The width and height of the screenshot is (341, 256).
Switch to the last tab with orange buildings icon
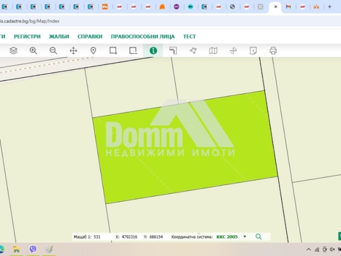[316, 7]
